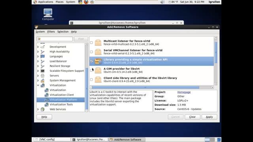The width and height of the screenshot is (253, 142).
Task: Click the top-level Virtualization group icon
Action: click(43, 85)
